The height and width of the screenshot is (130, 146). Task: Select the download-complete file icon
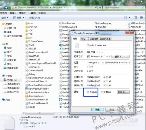pyautogui.click(x=27, y=92)
